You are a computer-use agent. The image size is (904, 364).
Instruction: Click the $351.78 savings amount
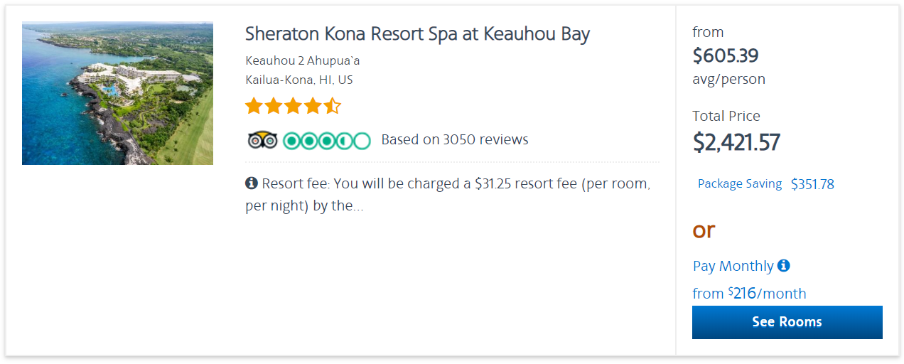[812, 184]
